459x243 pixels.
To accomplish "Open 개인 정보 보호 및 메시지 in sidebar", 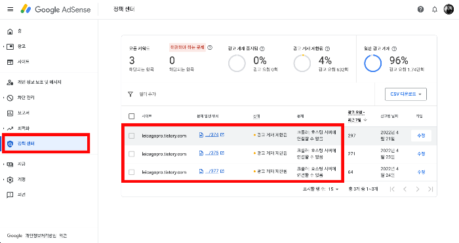I will [x=39, y=82].
